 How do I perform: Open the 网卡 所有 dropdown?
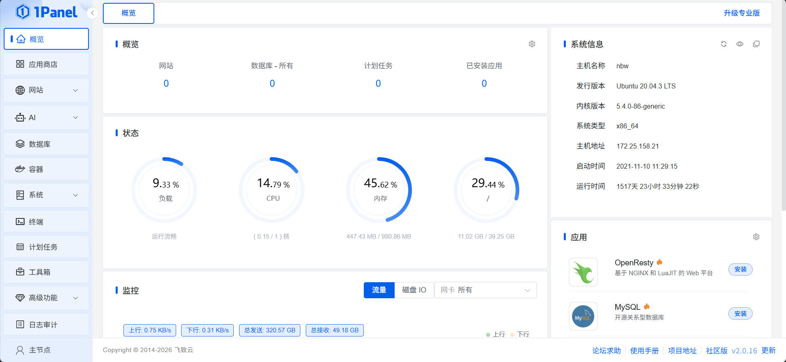tap(485, 290)
